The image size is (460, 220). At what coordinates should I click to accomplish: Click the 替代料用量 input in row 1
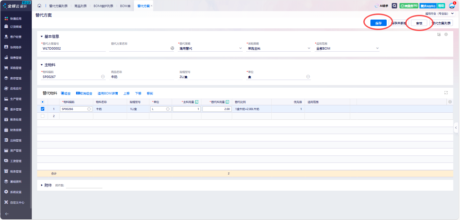point(217,109)
